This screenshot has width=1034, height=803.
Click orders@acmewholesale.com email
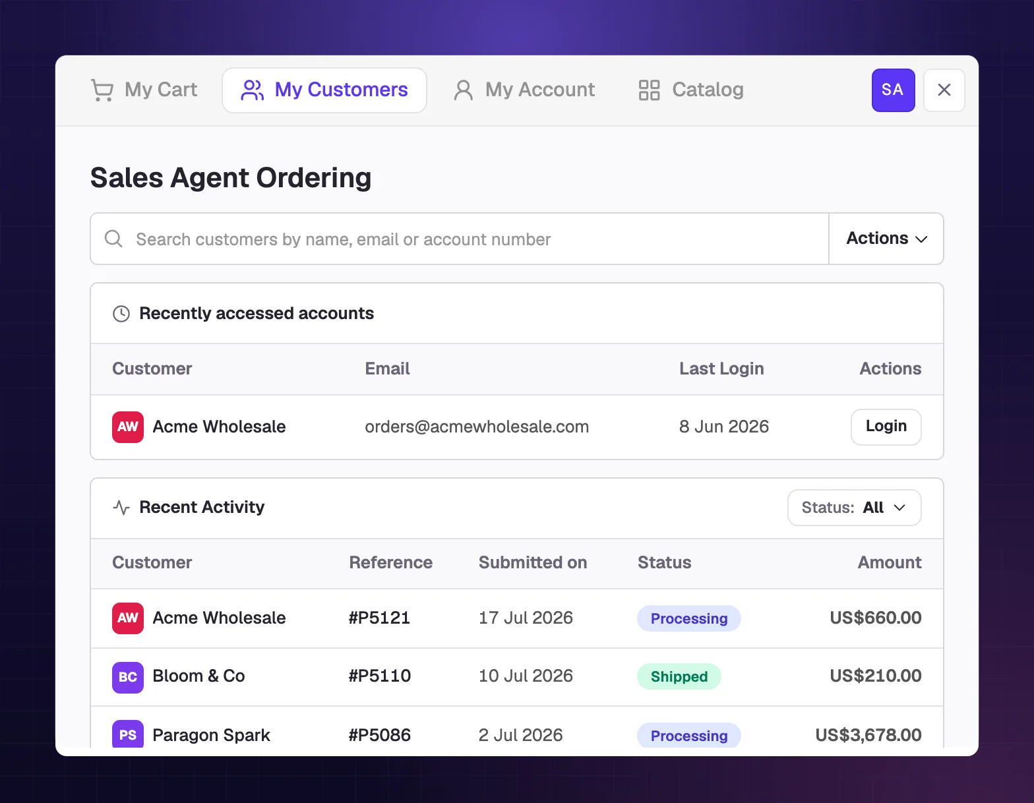[477, 427]
